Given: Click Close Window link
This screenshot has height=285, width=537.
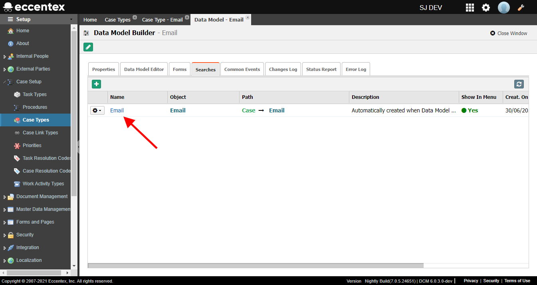Looking at the screenshot, I should click(x=509, y=33).
